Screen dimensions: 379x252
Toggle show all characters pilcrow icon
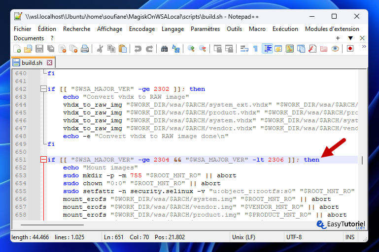pos(255,49)
